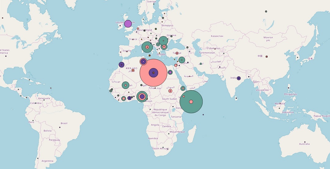Select the small marker near Sri Lanka
This screenshot has width=330, height=169.
point(236,98)
